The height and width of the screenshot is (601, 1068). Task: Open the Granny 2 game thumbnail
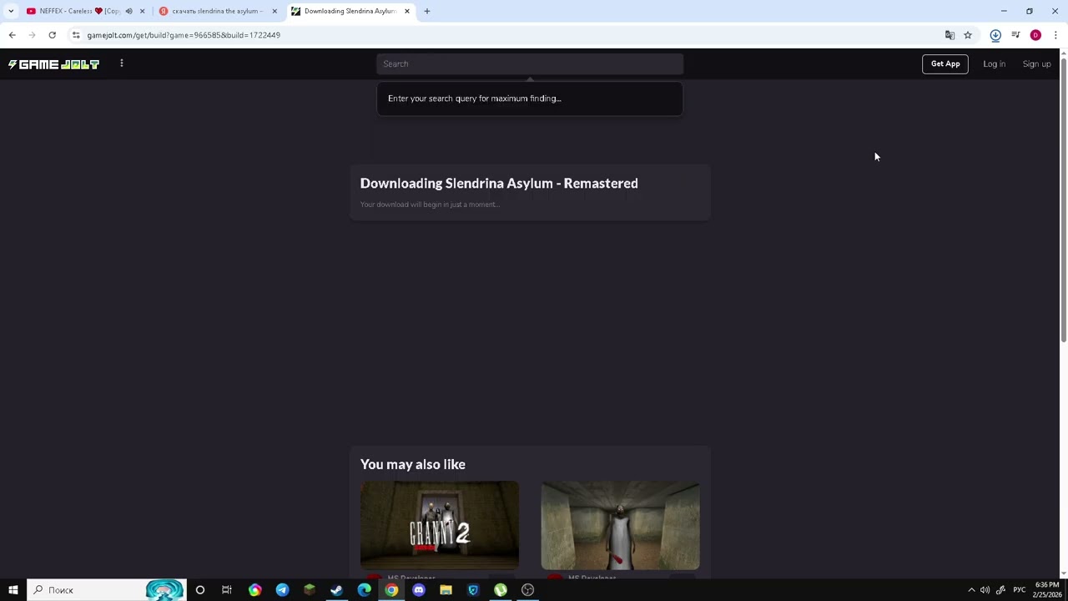440,525
